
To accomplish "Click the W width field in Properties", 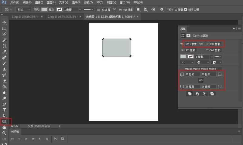I will [x=191, y=44].
